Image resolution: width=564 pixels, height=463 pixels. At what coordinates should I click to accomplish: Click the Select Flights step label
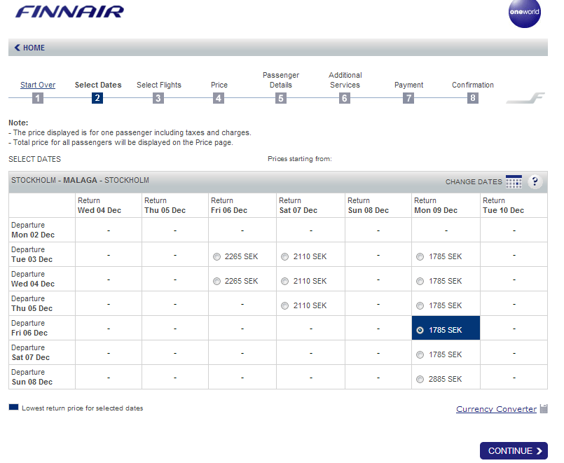click(158, 85)
